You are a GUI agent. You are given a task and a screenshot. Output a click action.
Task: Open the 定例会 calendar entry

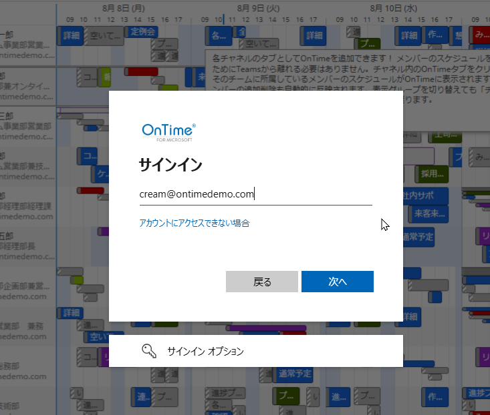pyautogui.click(x=142, y=32)
